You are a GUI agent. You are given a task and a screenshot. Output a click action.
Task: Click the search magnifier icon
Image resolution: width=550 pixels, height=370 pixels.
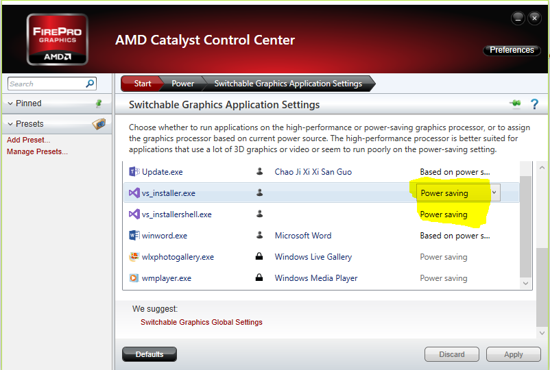[x=90, y=84]
